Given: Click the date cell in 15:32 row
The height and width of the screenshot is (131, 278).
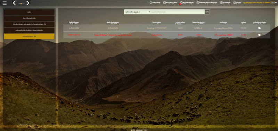Looking at the screenshot, I should [x=223, y=28].
